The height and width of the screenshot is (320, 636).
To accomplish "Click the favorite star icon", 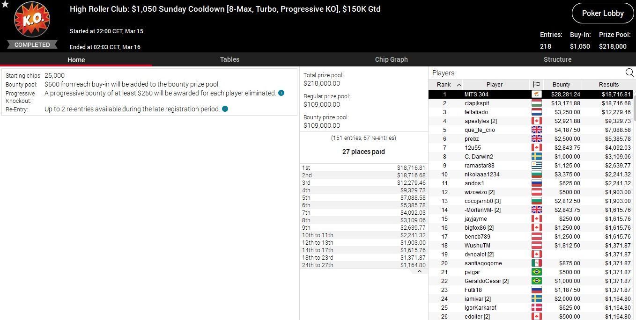I will [x=5, y=4].
